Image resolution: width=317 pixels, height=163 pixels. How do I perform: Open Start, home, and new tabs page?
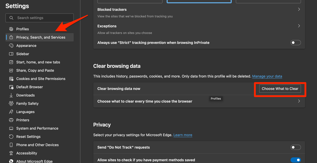click(40, 62)
